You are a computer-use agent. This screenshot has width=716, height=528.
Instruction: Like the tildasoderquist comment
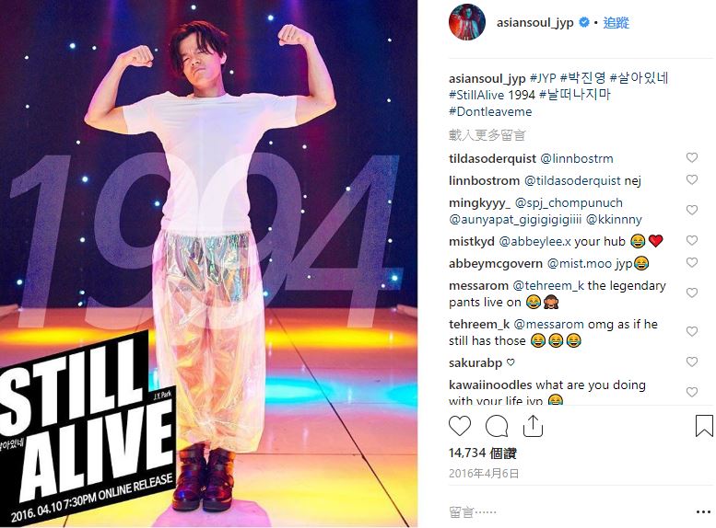click(692, 158)
